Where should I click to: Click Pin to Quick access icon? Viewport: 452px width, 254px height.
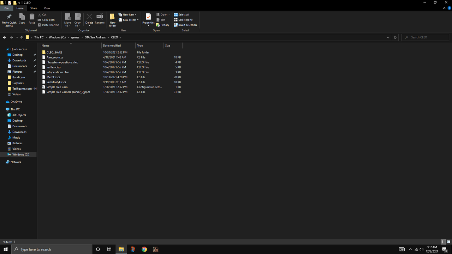tap(9, 17)
